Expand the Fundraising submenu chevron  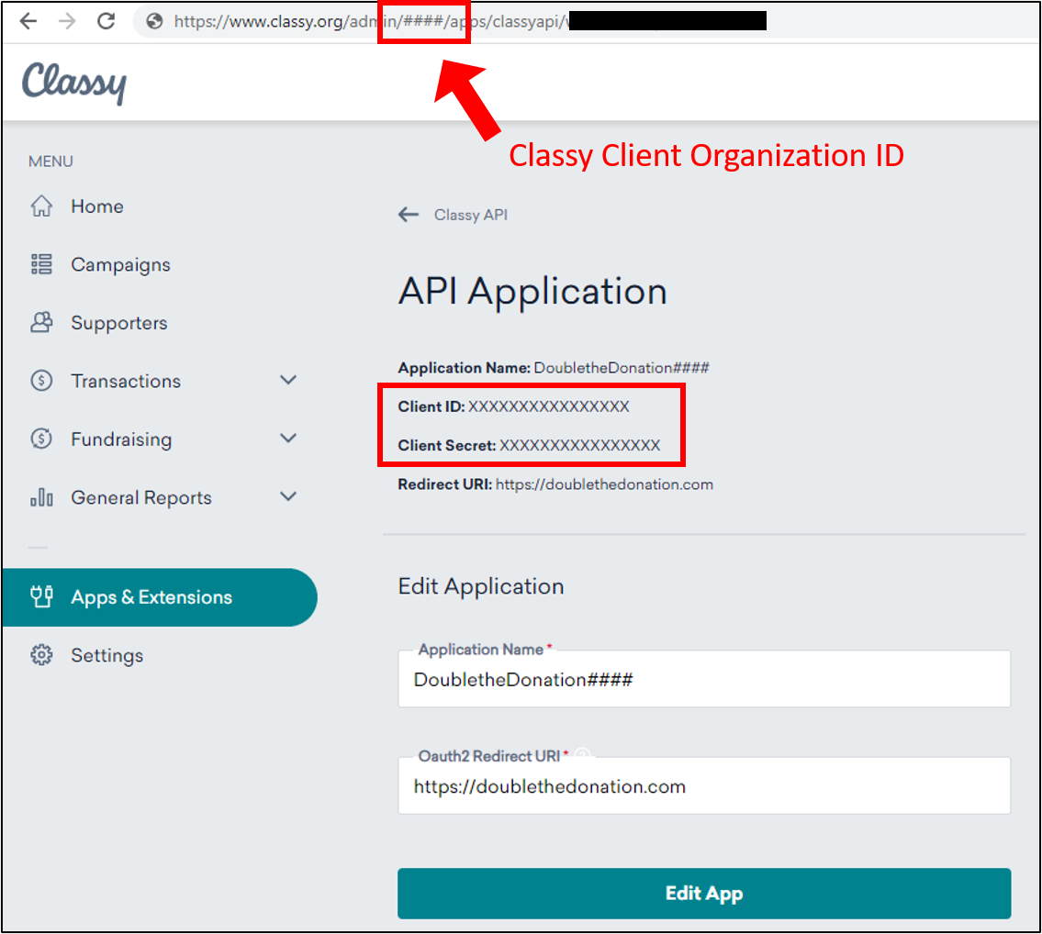tap(287, 439)
